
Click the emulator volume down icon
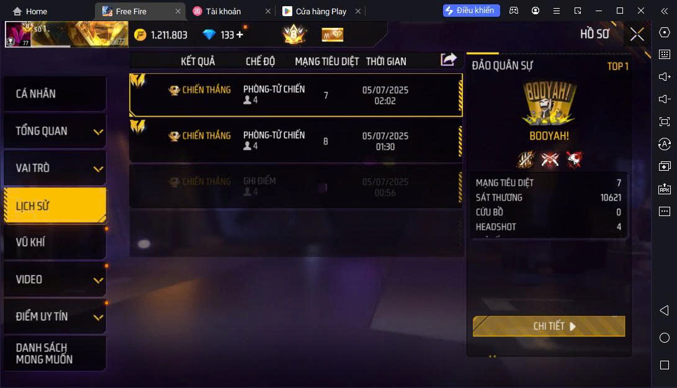(x=665, y=99)
